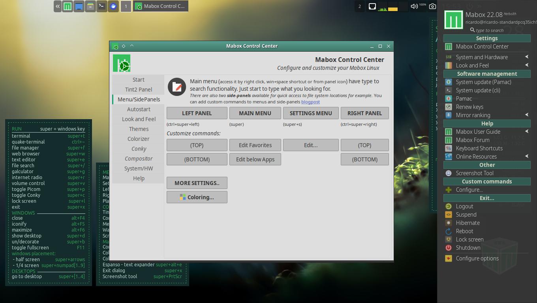Click the Suspend icon
537x303 pixels.
click(449, 215)
